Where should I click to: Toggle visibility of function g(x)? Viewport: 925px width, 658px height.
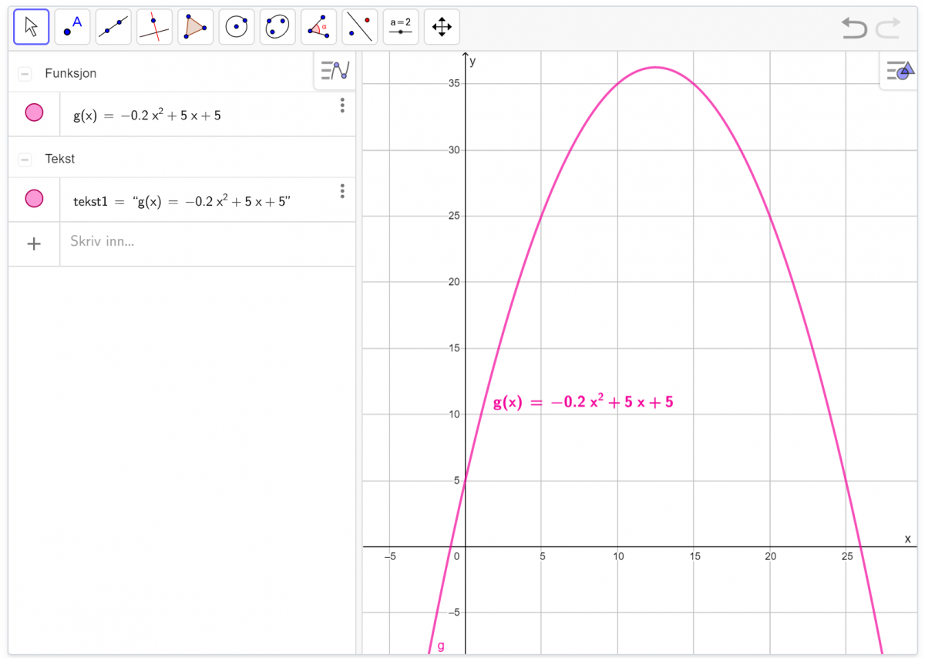pyautogui.click(x=34, y=113)
